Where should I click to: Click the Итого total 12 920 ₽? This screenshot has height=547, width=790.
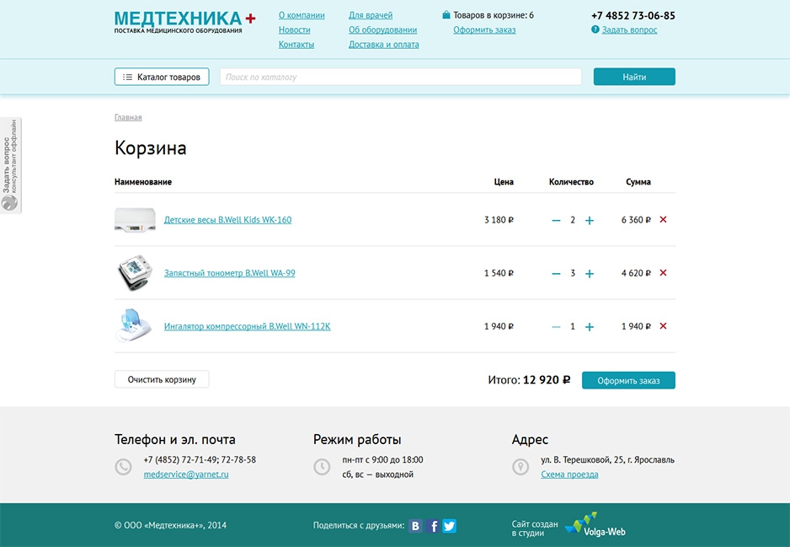coord(529,379)
